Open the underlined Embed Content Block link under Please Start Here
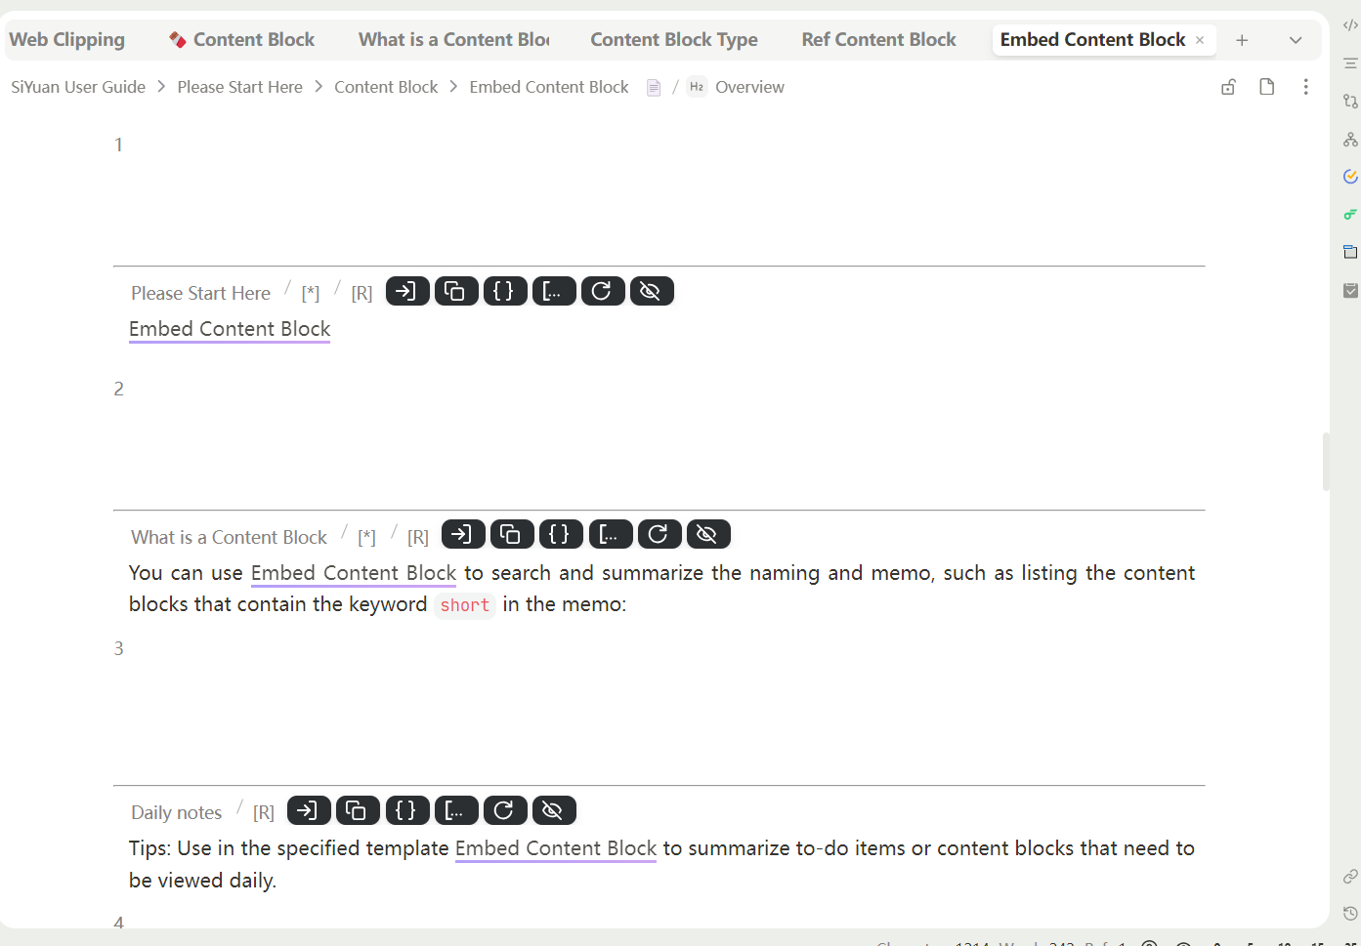This screenshot has height=946, width=1361. 230,329
